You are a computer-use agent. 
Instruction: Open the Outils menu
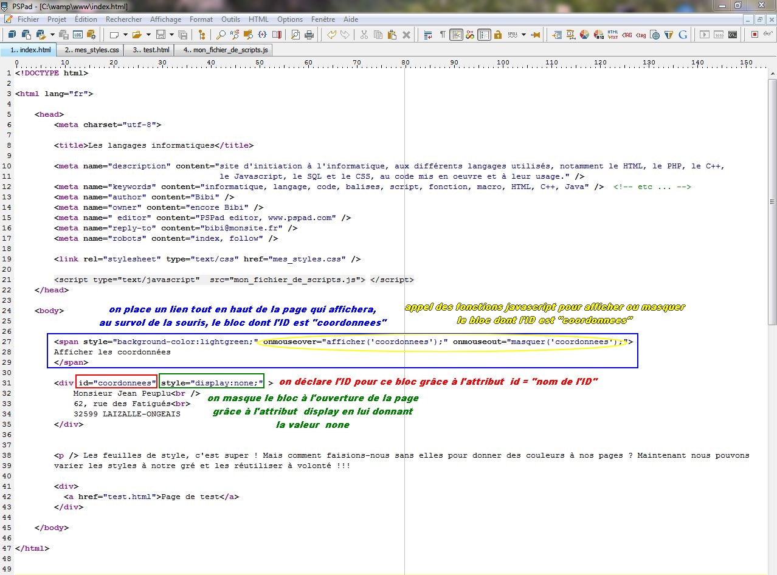230,19
